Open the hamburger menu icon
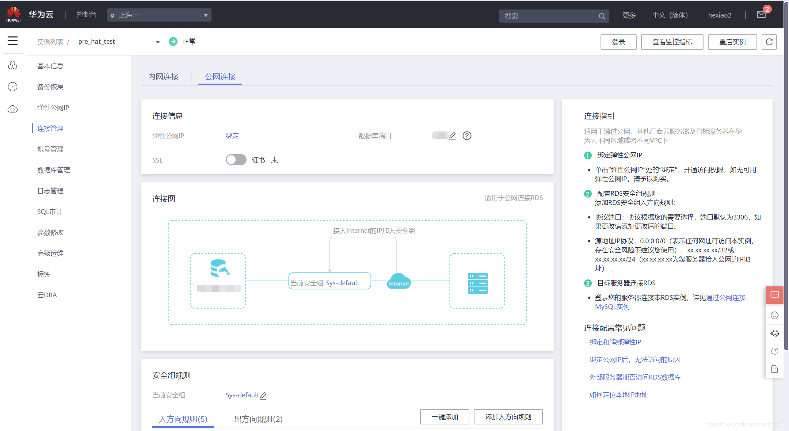 [12, 41]
